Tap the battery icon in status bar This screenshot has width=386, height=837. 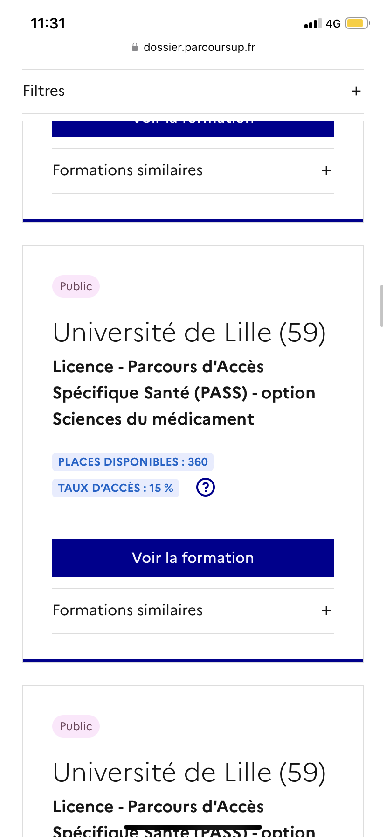pos(357,23)
